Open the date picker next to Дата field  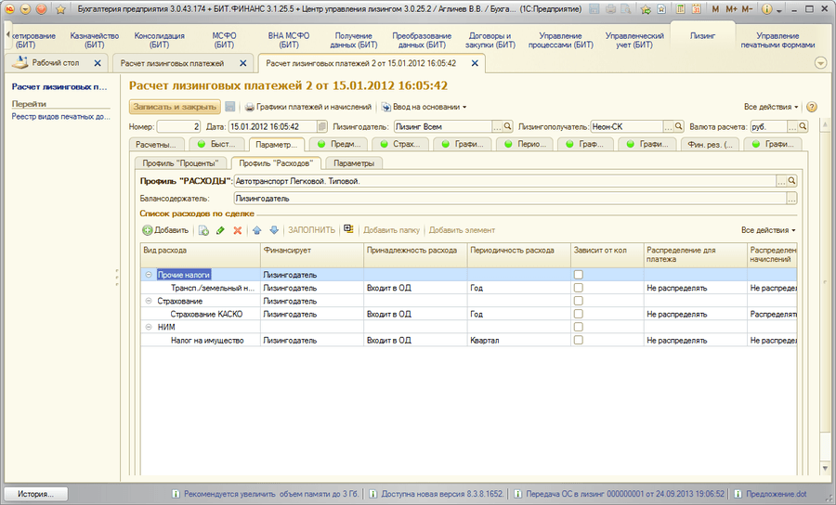[x=322, y=127]
